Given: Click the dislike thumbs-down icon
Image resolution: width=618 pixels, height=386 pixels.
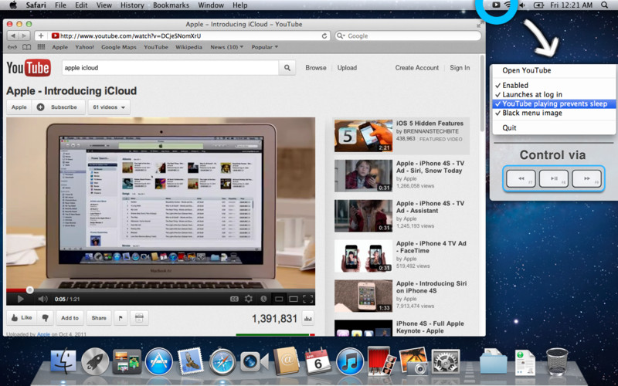Looking at the screenshot, I should pos(46,317).
